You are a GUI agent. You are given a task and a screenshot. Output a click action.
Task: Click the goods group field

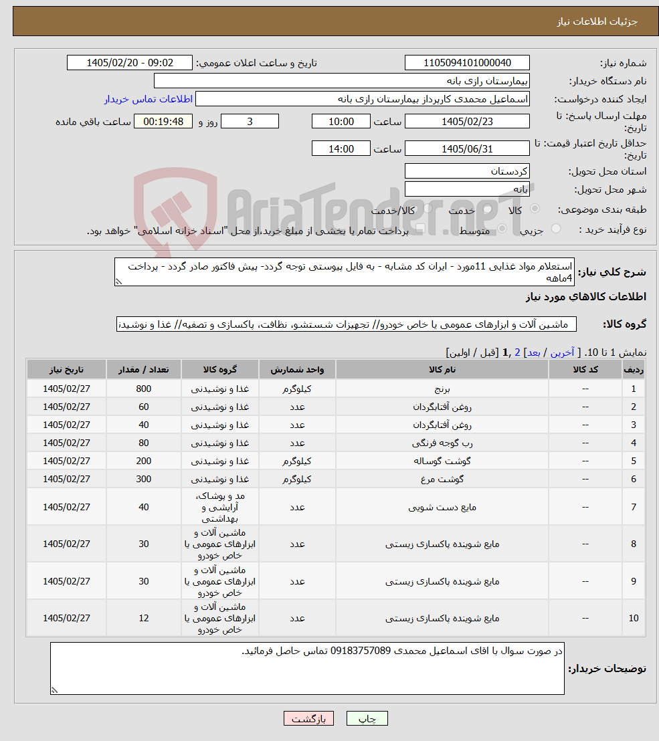(x=346, y=324)
